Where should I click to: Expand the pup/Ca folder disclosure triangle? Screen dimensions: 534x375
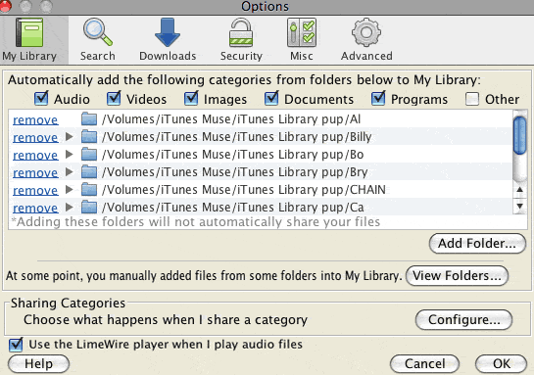point(70,207)
